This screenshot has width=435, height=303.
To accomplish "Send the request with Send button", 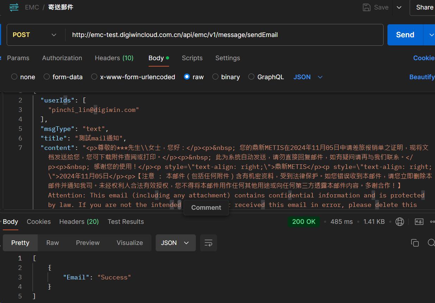I will click(405, 35).
